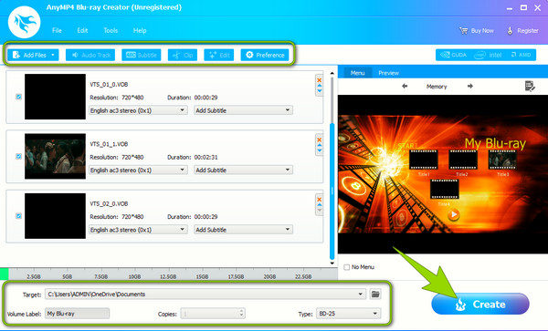Open the File menu
This screenshot has width=548, height=331.
pyautogui.click(x=57, y=30)
